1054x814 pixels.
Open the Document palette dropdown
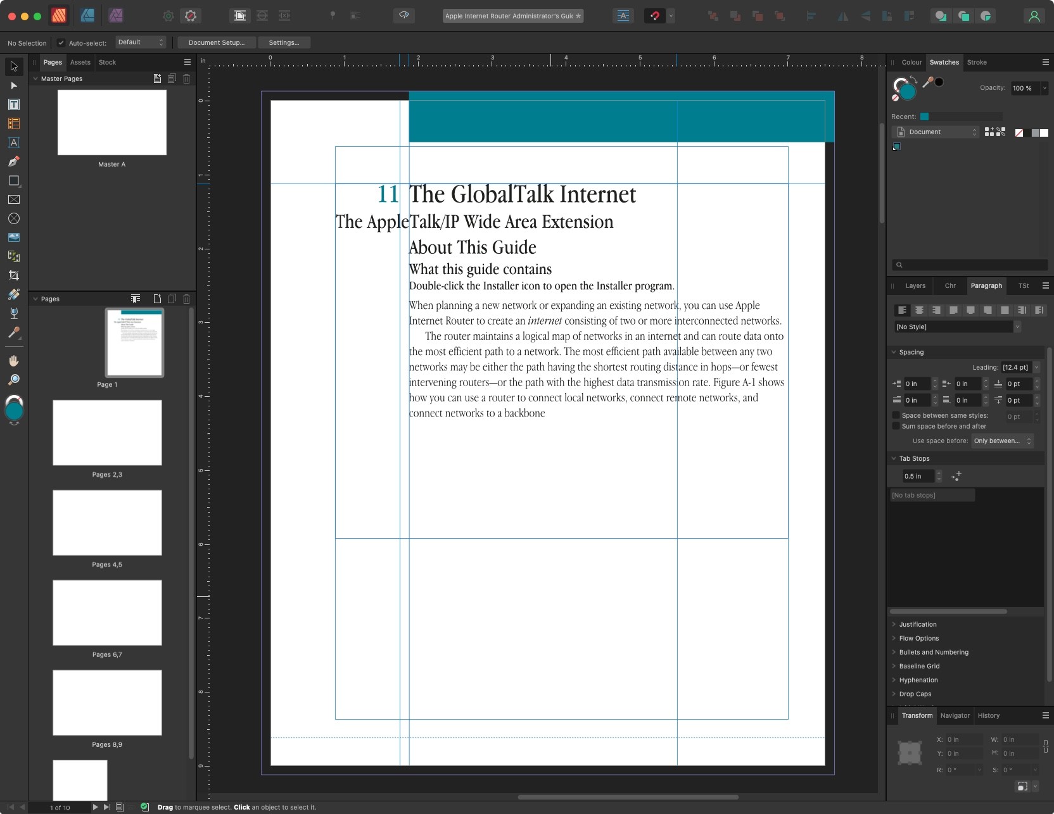click(935, 132)
